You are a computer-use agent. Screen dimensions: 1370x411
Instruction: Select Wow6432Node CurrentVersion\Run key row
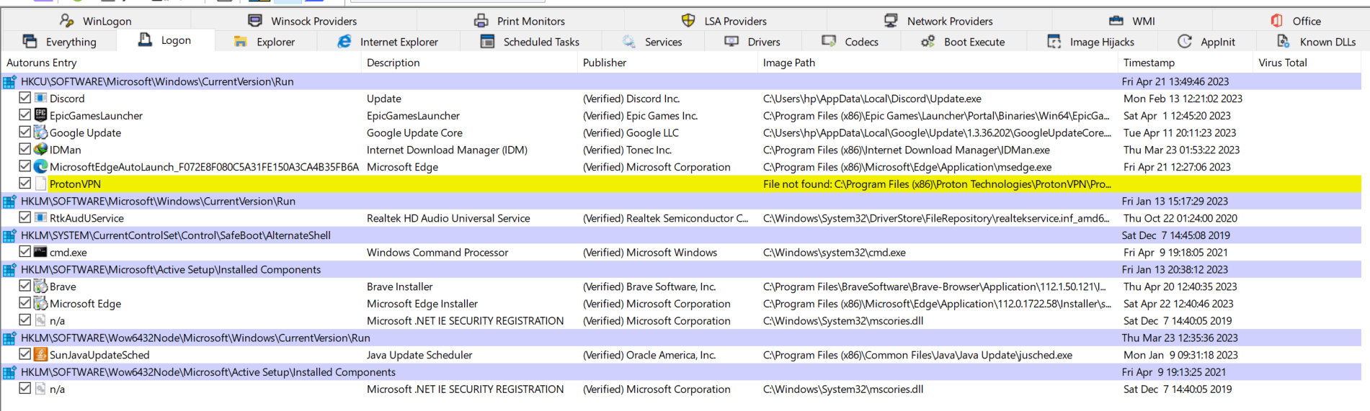(x=681, y=338)
